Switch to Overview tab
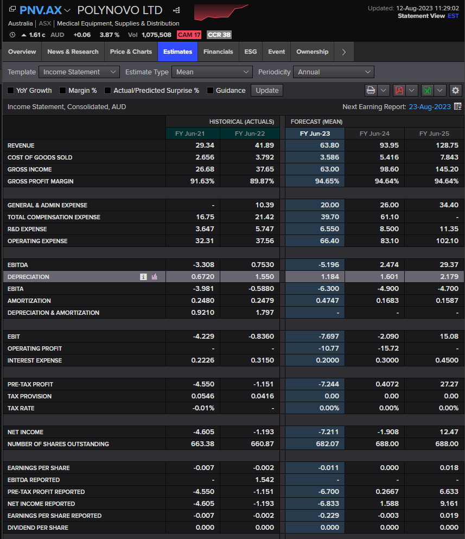Screen dimensions: 465x539 [22, 52]
